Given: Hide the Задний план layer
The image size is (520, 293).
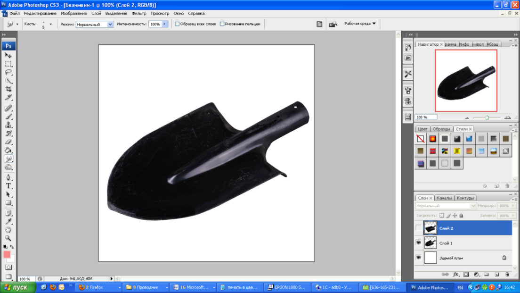Looking at the screenshot, I should click(419, 258).
